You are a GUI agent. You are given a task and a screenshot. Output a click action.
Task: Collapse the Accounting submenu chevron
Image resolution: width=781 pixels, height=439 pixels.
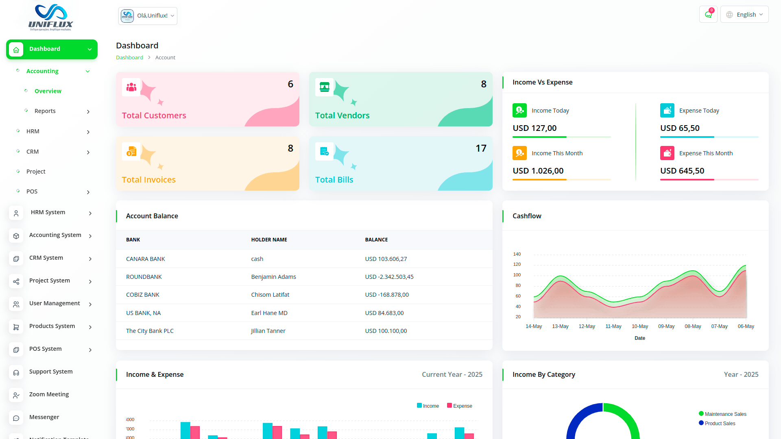(x=87, y=72)
